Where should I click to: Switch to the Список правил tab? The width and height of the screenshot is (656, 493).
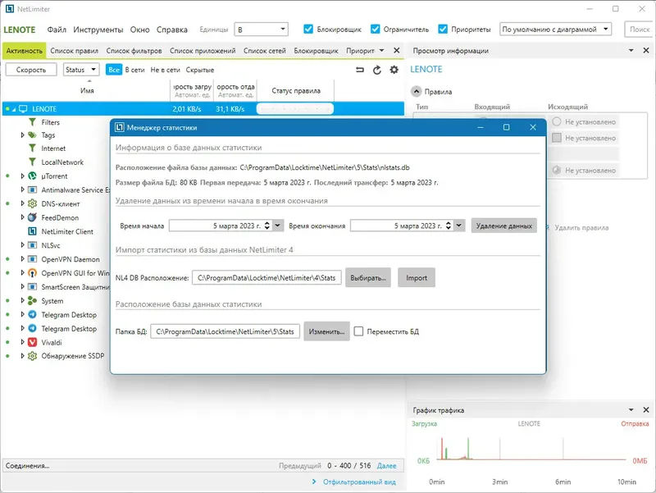pyautogui.click(x=74, y=51)
